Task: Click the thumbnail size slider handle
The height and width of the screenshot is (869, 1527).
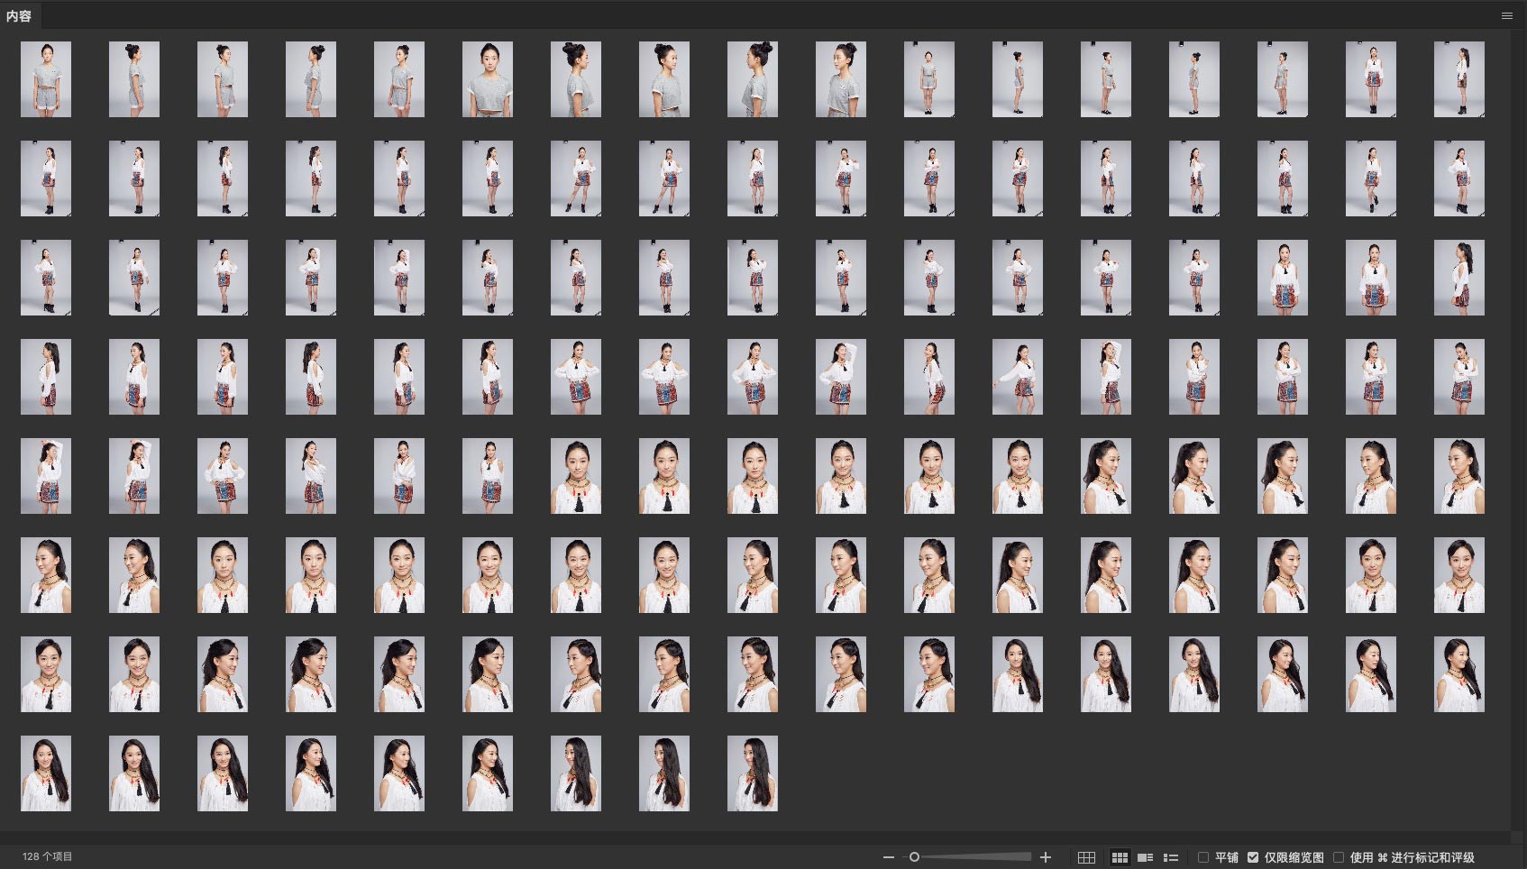Action: click(914, 857)
